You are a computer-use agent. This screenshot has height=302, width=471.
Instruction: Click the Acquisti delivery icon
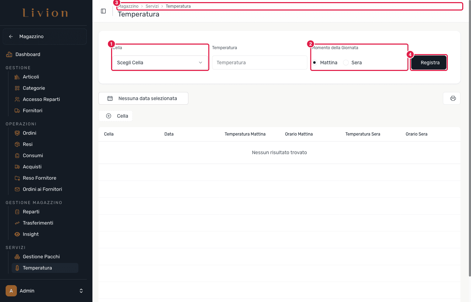[17, 167]
